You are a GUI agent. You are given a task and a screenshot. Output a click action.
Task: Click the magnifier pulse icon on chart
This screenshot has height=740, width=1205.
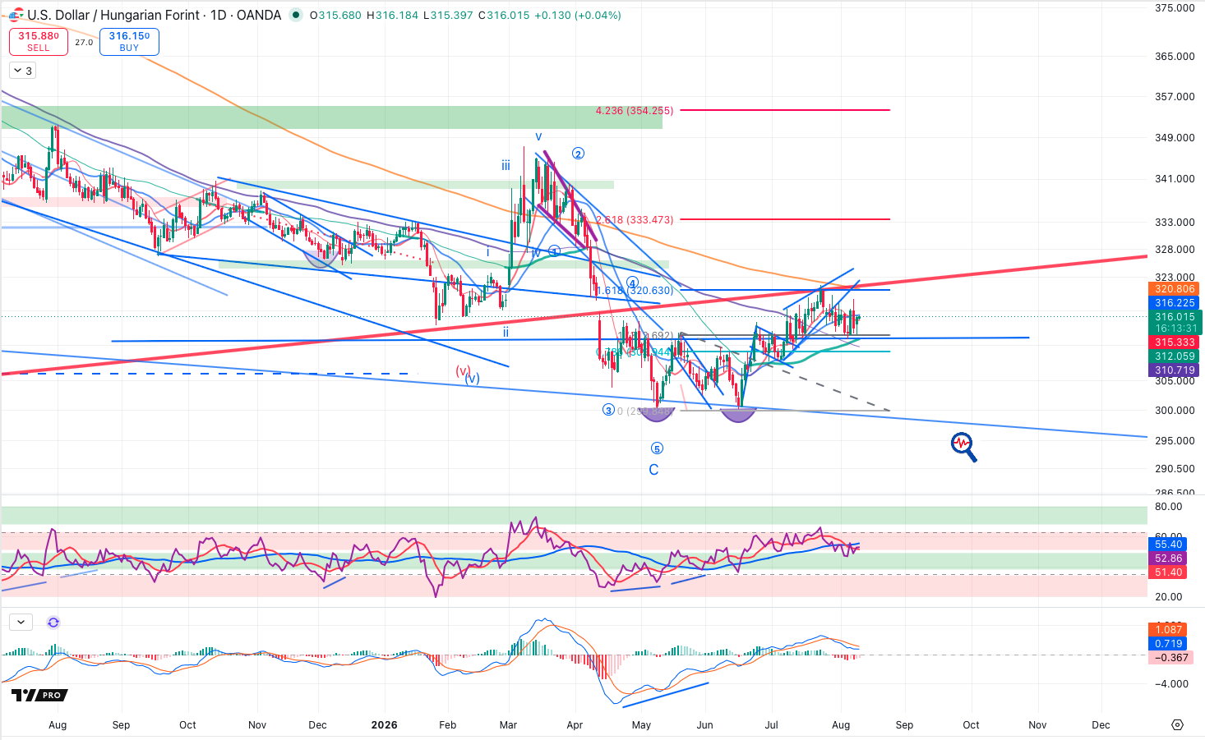pos(964,447)
